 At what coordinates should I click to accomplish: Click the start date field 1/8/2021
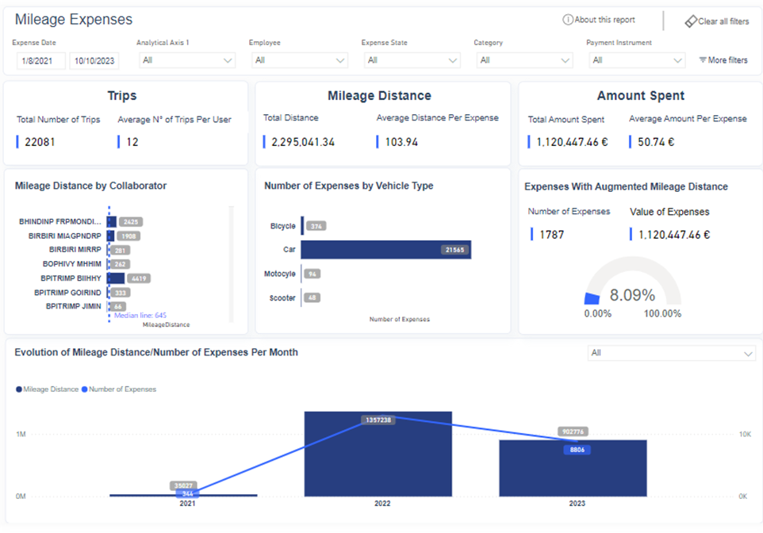coord(40,61)
